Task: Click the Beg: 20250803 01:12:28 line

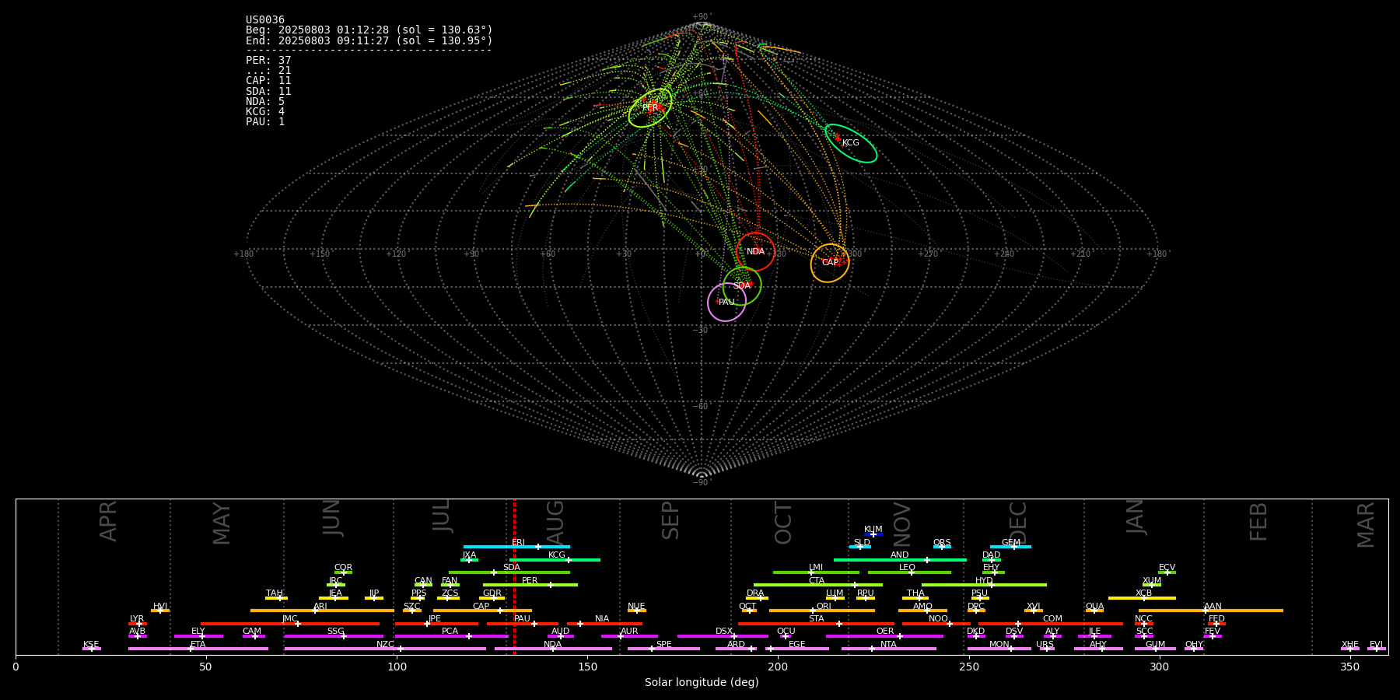Action: pos(369,30)
